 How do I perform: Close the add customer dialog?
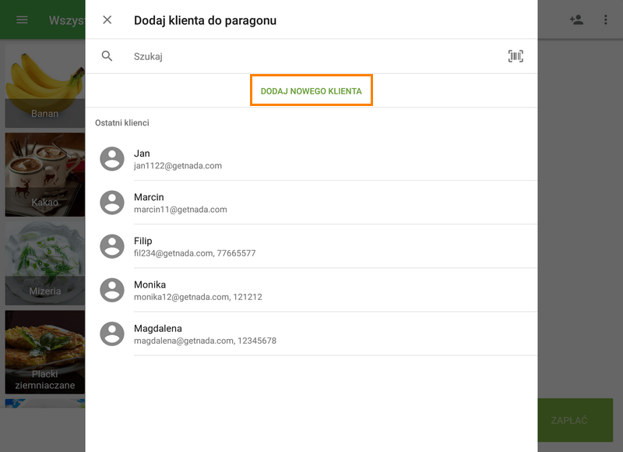(x=107, y=20)
